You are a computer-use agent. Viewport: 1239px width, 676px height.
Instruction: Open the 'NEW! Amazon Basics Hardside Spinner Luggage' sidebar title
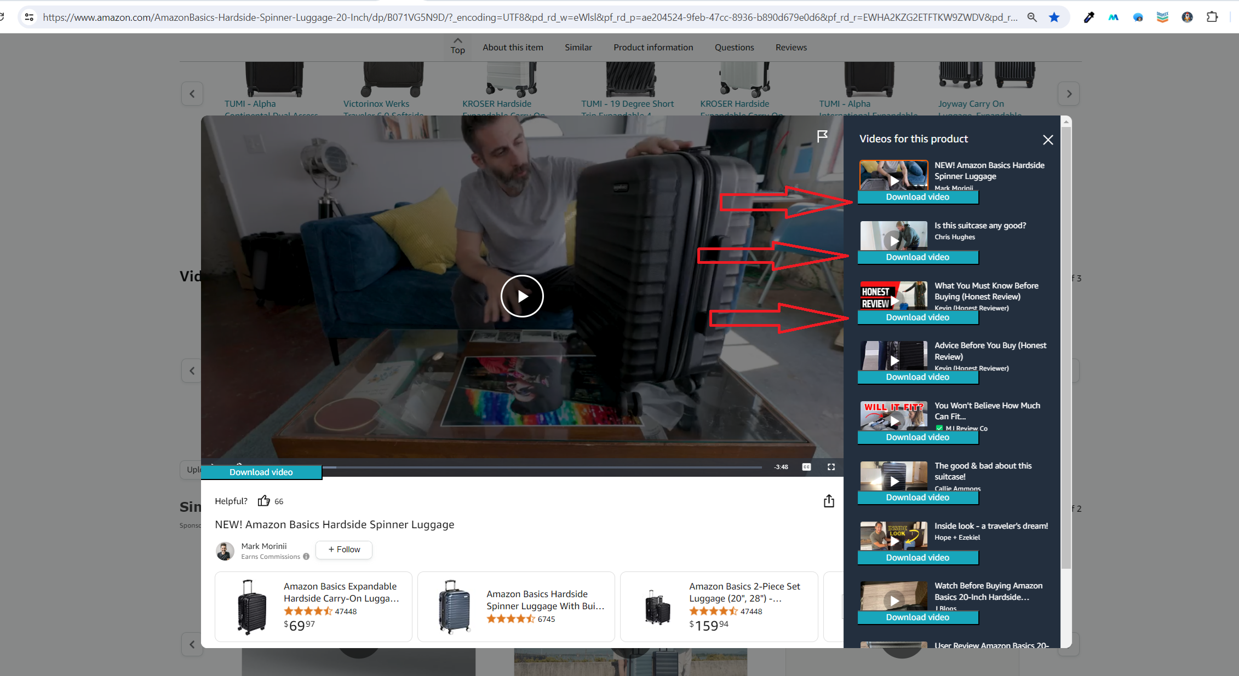pos(989,171)
